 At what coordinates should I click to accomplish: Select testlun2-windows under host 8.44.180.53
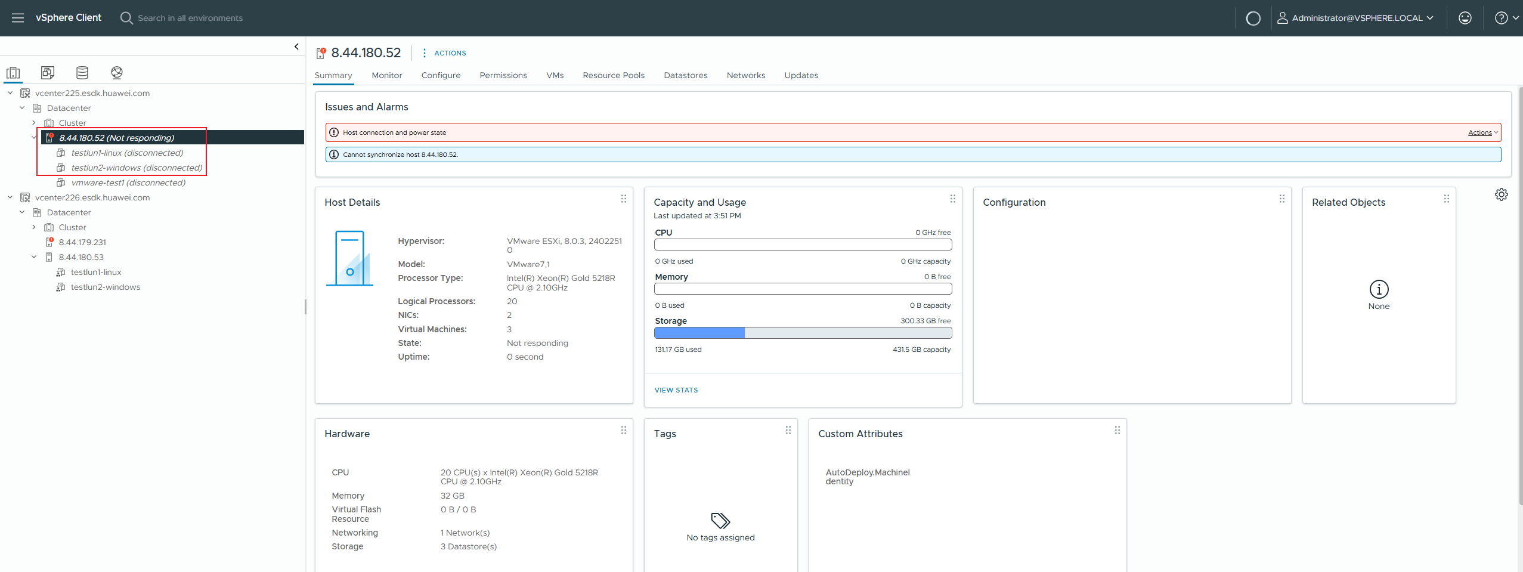tap(106, 287)
